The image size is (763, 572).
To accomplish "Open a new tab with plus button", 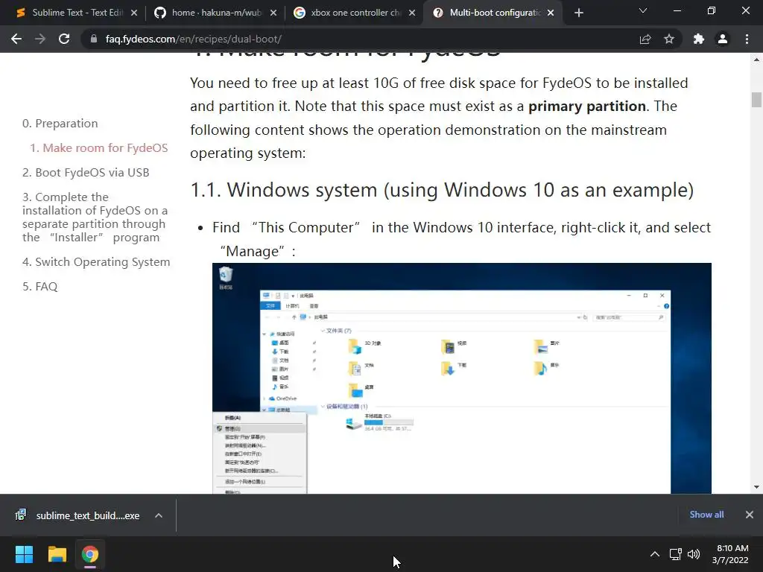I will point(578,13).
